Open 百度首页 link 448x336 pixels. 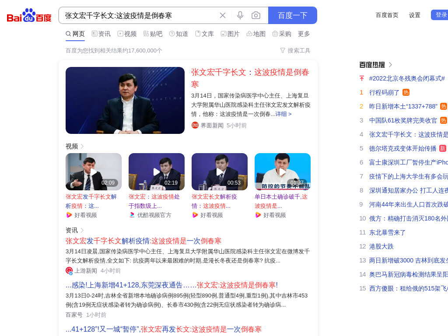pyautogui.click(x=387, y=15)
